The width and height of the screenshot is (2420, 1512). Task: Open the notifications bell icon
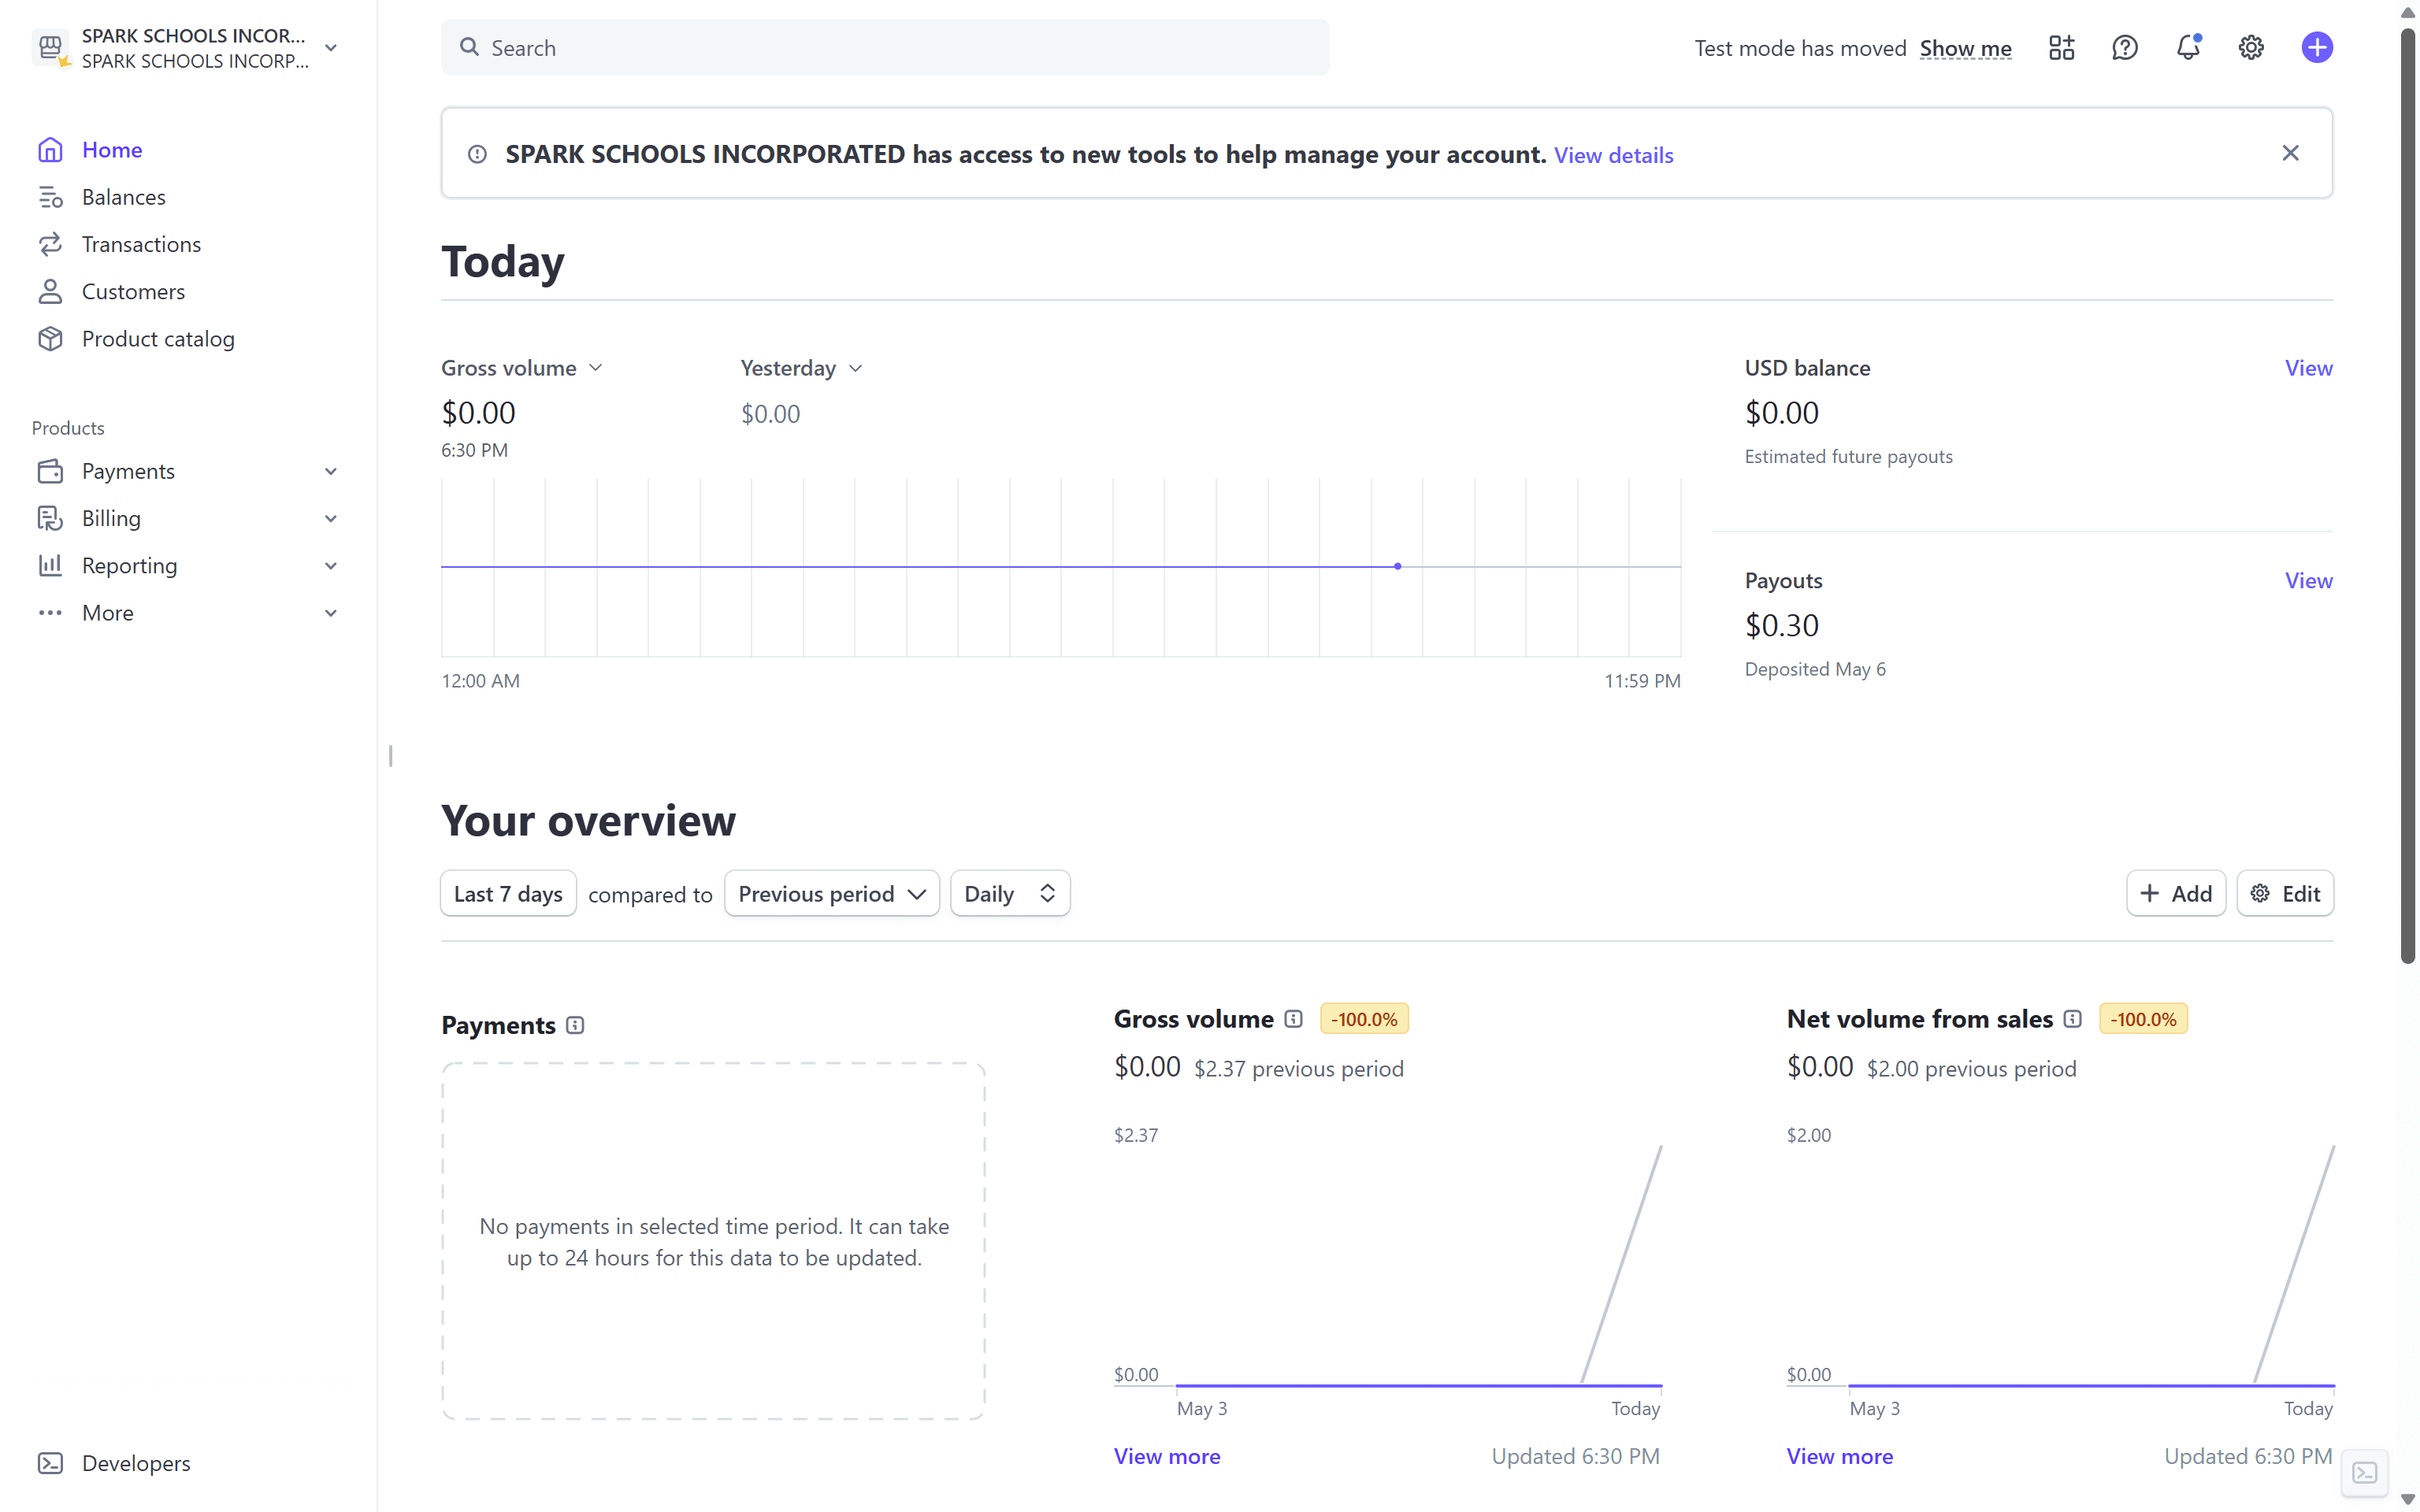click(x=2187, y=47)
